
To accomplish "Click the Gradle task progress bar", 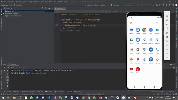I will click(142, 94).
